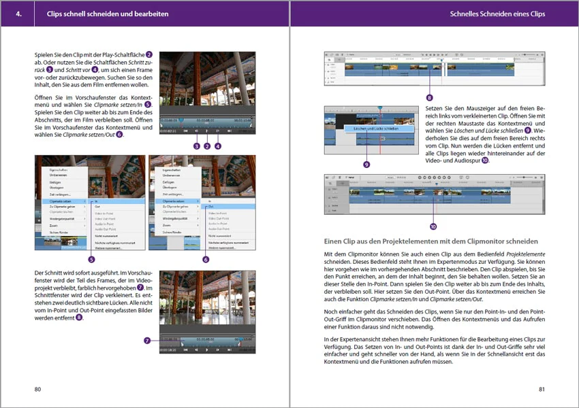Click Play in the lower preview monitor
The width and height of the screenshot is (579, 408).
(x=207, y=350)
